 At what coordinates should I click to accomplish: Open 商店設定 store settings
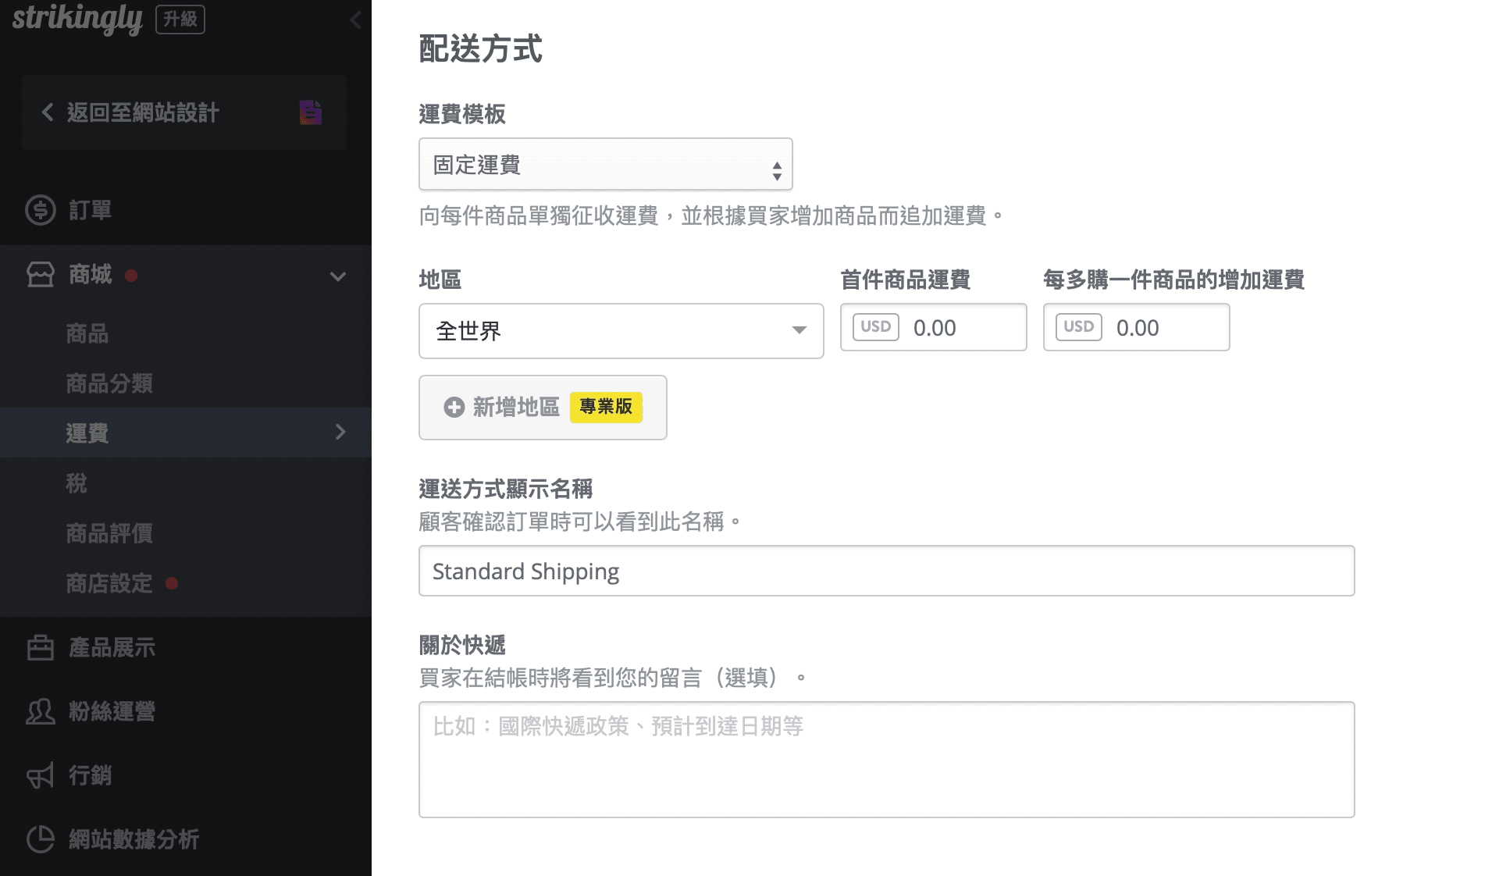point(109,583)
